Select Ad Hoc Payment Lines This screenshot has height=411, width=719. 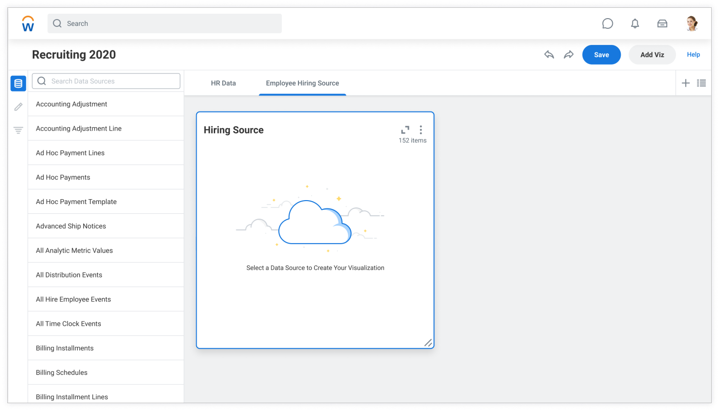106,153
